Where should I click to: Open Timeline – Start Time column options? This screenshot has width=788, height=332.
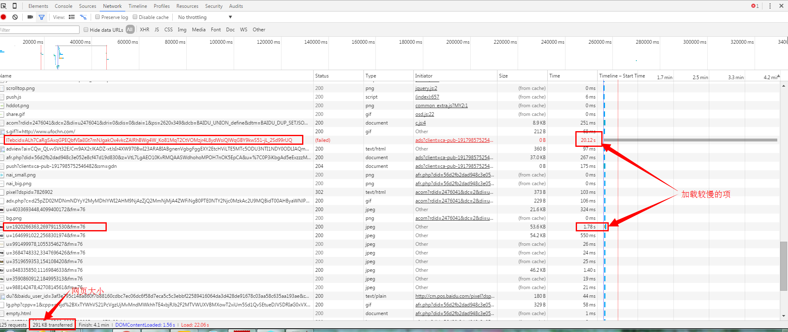622,76
